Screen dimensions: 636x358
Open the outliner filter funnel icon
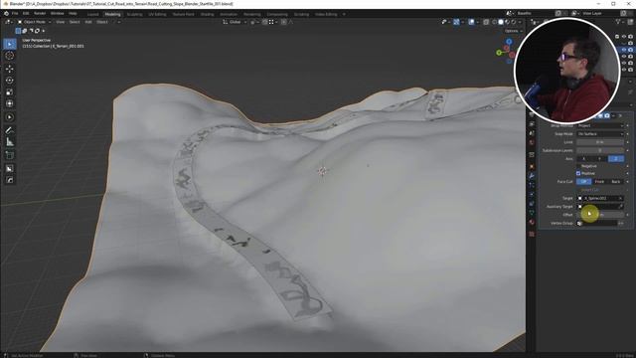pyautogui.click(x=618, y=22)
